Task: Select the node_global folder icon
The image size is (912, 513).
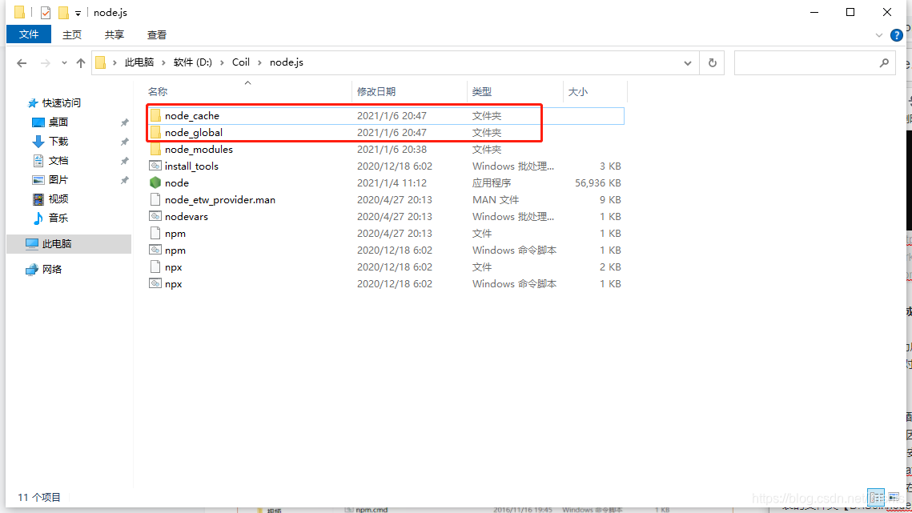Action: (x=155, y=133)
